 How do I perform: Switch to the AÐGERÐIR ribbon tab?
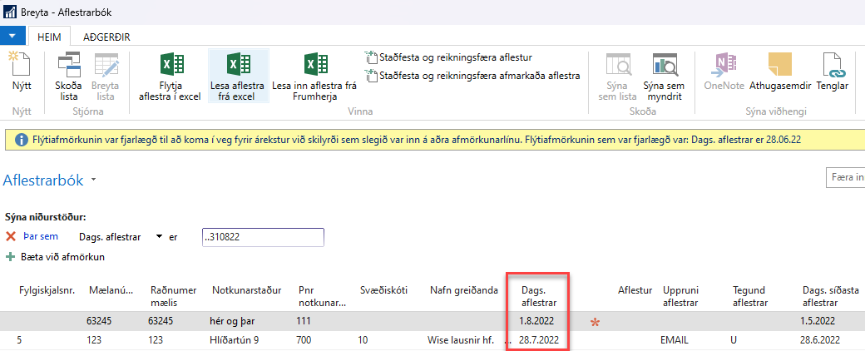(106, 37)
